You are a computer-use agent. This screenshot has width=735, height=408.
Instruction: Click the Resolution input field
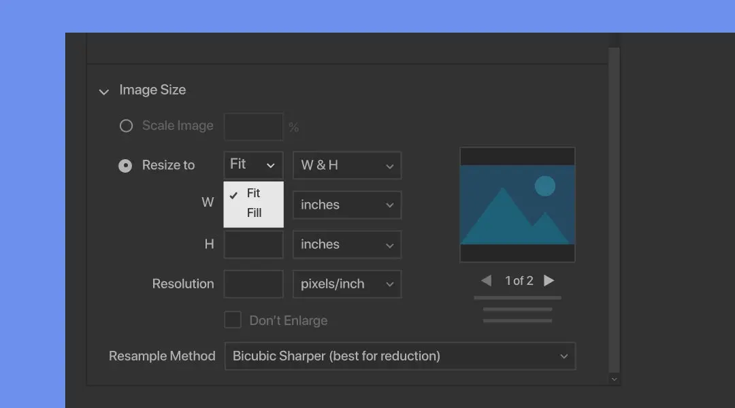[253, 284]
